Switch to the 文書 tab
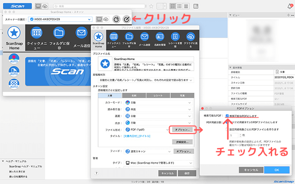This screenshot has height=184, width=295. [110, 95]
